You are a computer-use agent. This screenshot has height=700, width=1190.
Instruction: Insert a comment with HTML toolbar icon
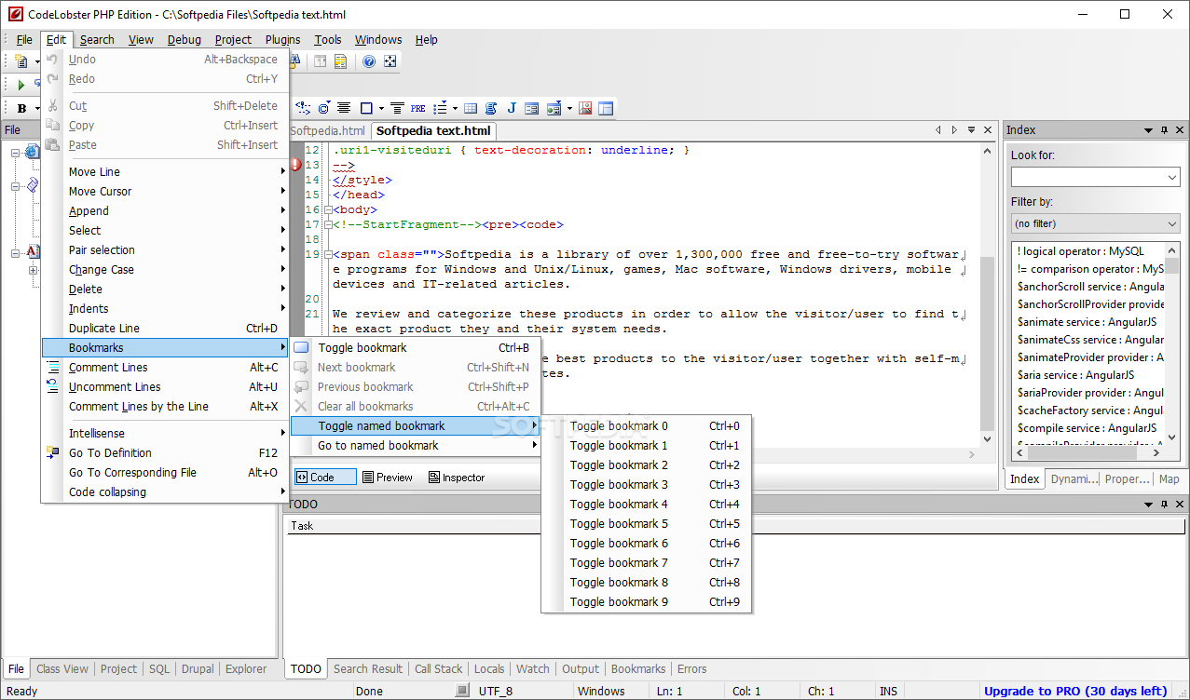303,108
